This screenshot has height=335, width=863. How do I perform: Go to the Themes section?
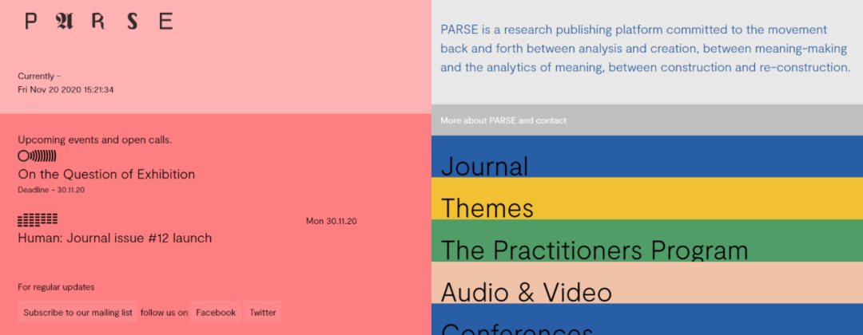[647, 199]
